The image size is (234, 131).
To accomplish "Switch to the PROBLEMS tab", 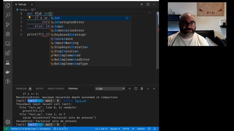I will coord(22,89).
